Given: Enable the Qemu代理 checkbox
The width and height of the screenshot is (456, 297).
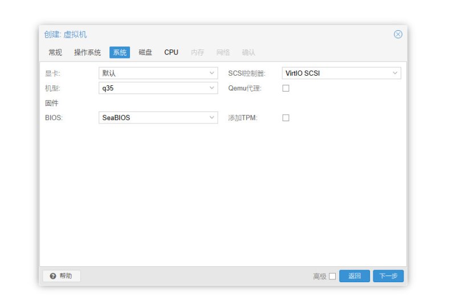Looking at the screenshot, I should [286, 88].
